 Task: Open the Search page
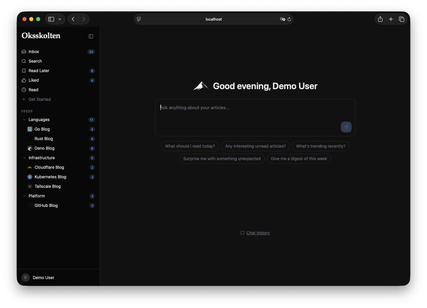point(58,61)
